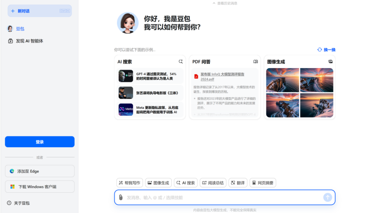Click the search icon on AI 搜索 card
Viewport: 367px width, 213px height.
pos(181,61)
